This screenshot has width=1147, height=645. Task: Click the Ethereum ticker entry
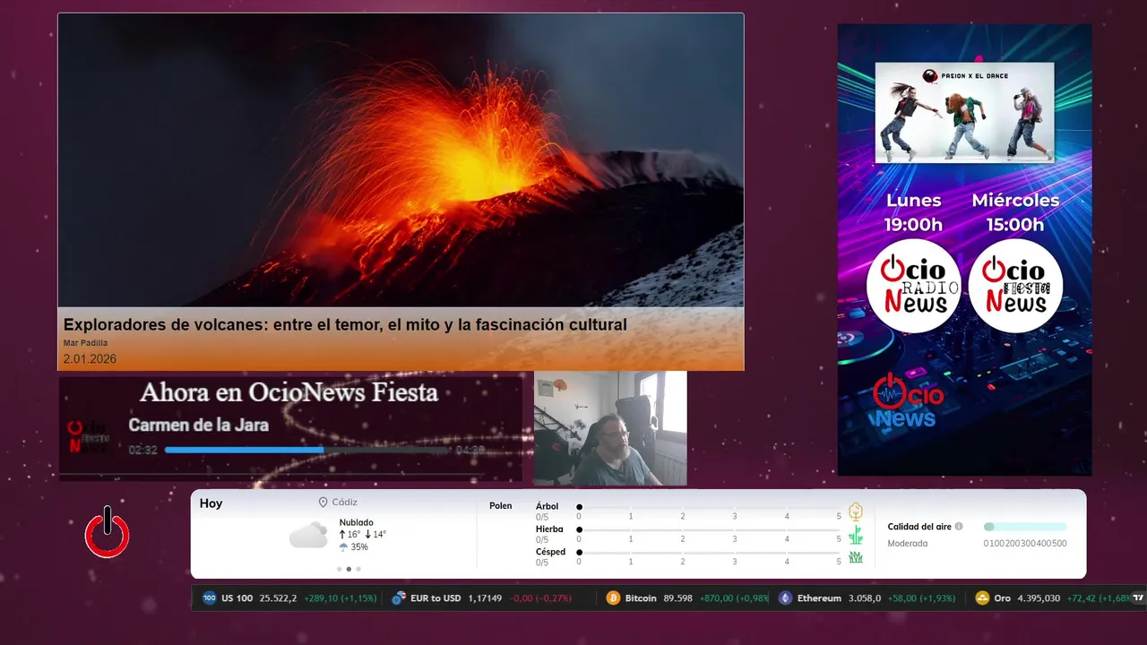pos(867,598)
